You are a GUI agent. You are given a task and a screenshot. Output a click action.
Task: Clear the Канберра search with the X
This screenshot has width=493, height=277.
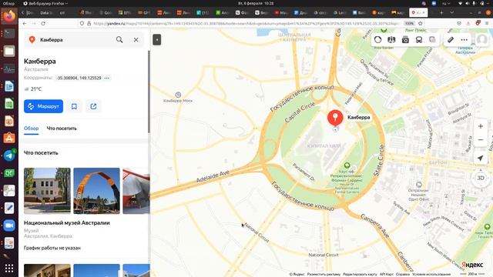coord(136,40)
